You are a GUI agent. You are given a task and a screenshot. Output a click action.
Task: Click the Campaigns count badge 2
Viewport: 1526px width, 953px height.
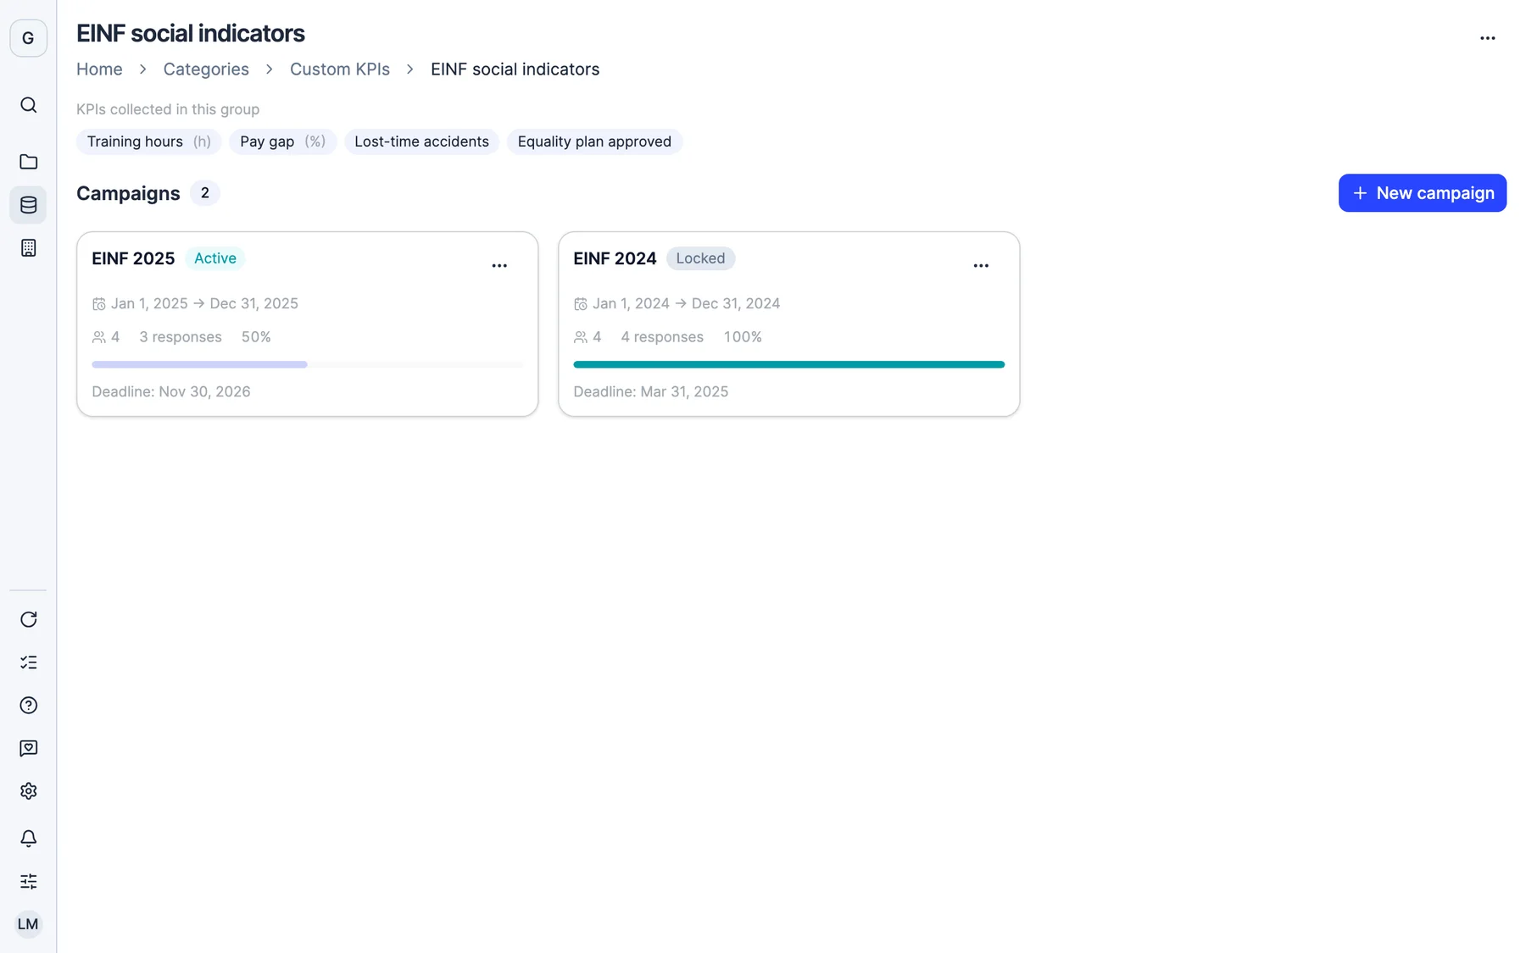coord(204,193)
